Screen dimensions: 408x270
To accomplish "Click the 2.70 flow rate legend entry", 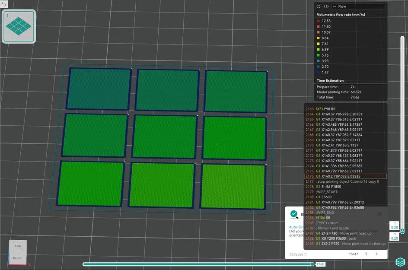I will (323, 67).
